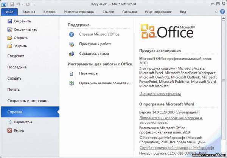Click the blue Help question mark icon
227x158 pixels.
[222, 12]
